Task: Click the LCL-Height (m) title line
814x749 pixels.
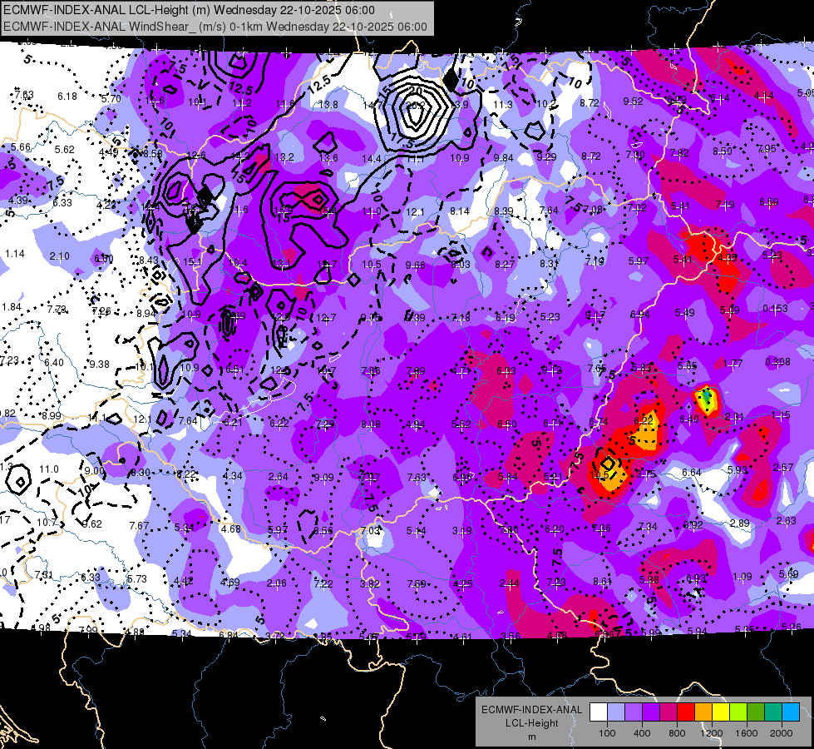Action: coord(189,10)
